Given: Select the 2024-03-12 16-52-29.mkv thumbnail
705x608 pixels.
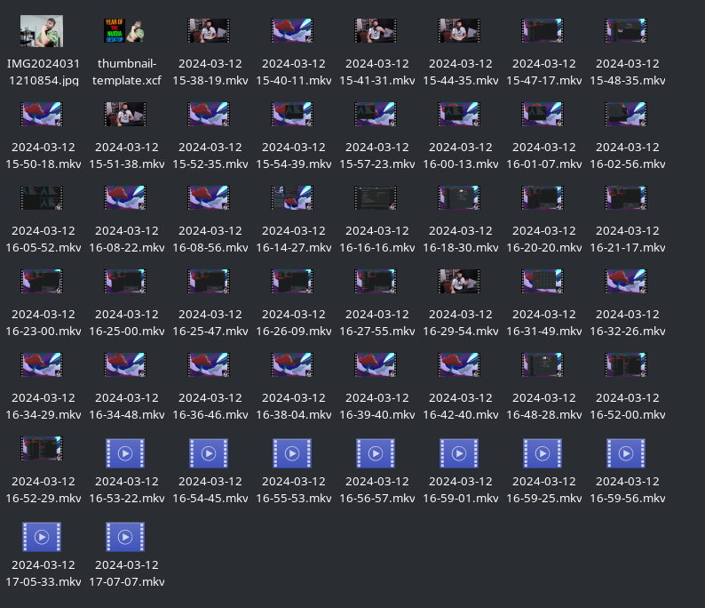Looking at the screenshot, I should 42,448.
